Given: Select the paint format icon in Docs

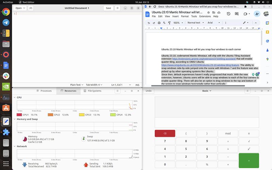Looking at the screenshot, I should pos(169,23).
